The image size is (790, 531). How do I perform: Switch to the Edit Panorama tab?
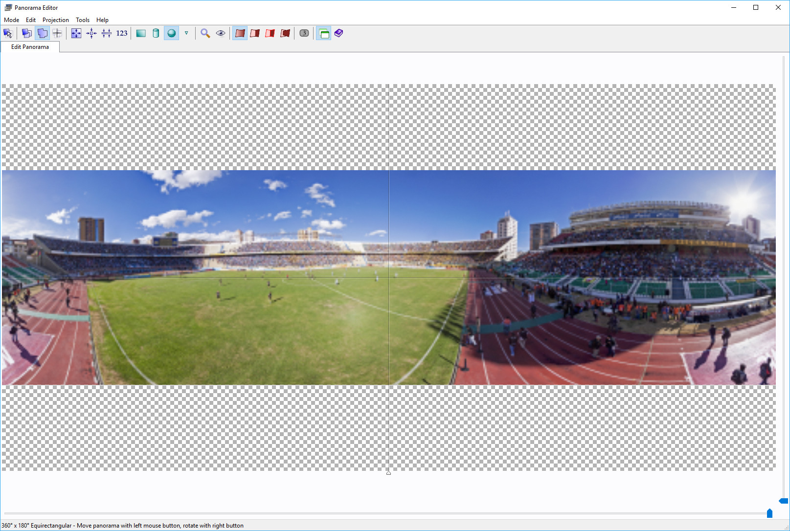[30, 47]
